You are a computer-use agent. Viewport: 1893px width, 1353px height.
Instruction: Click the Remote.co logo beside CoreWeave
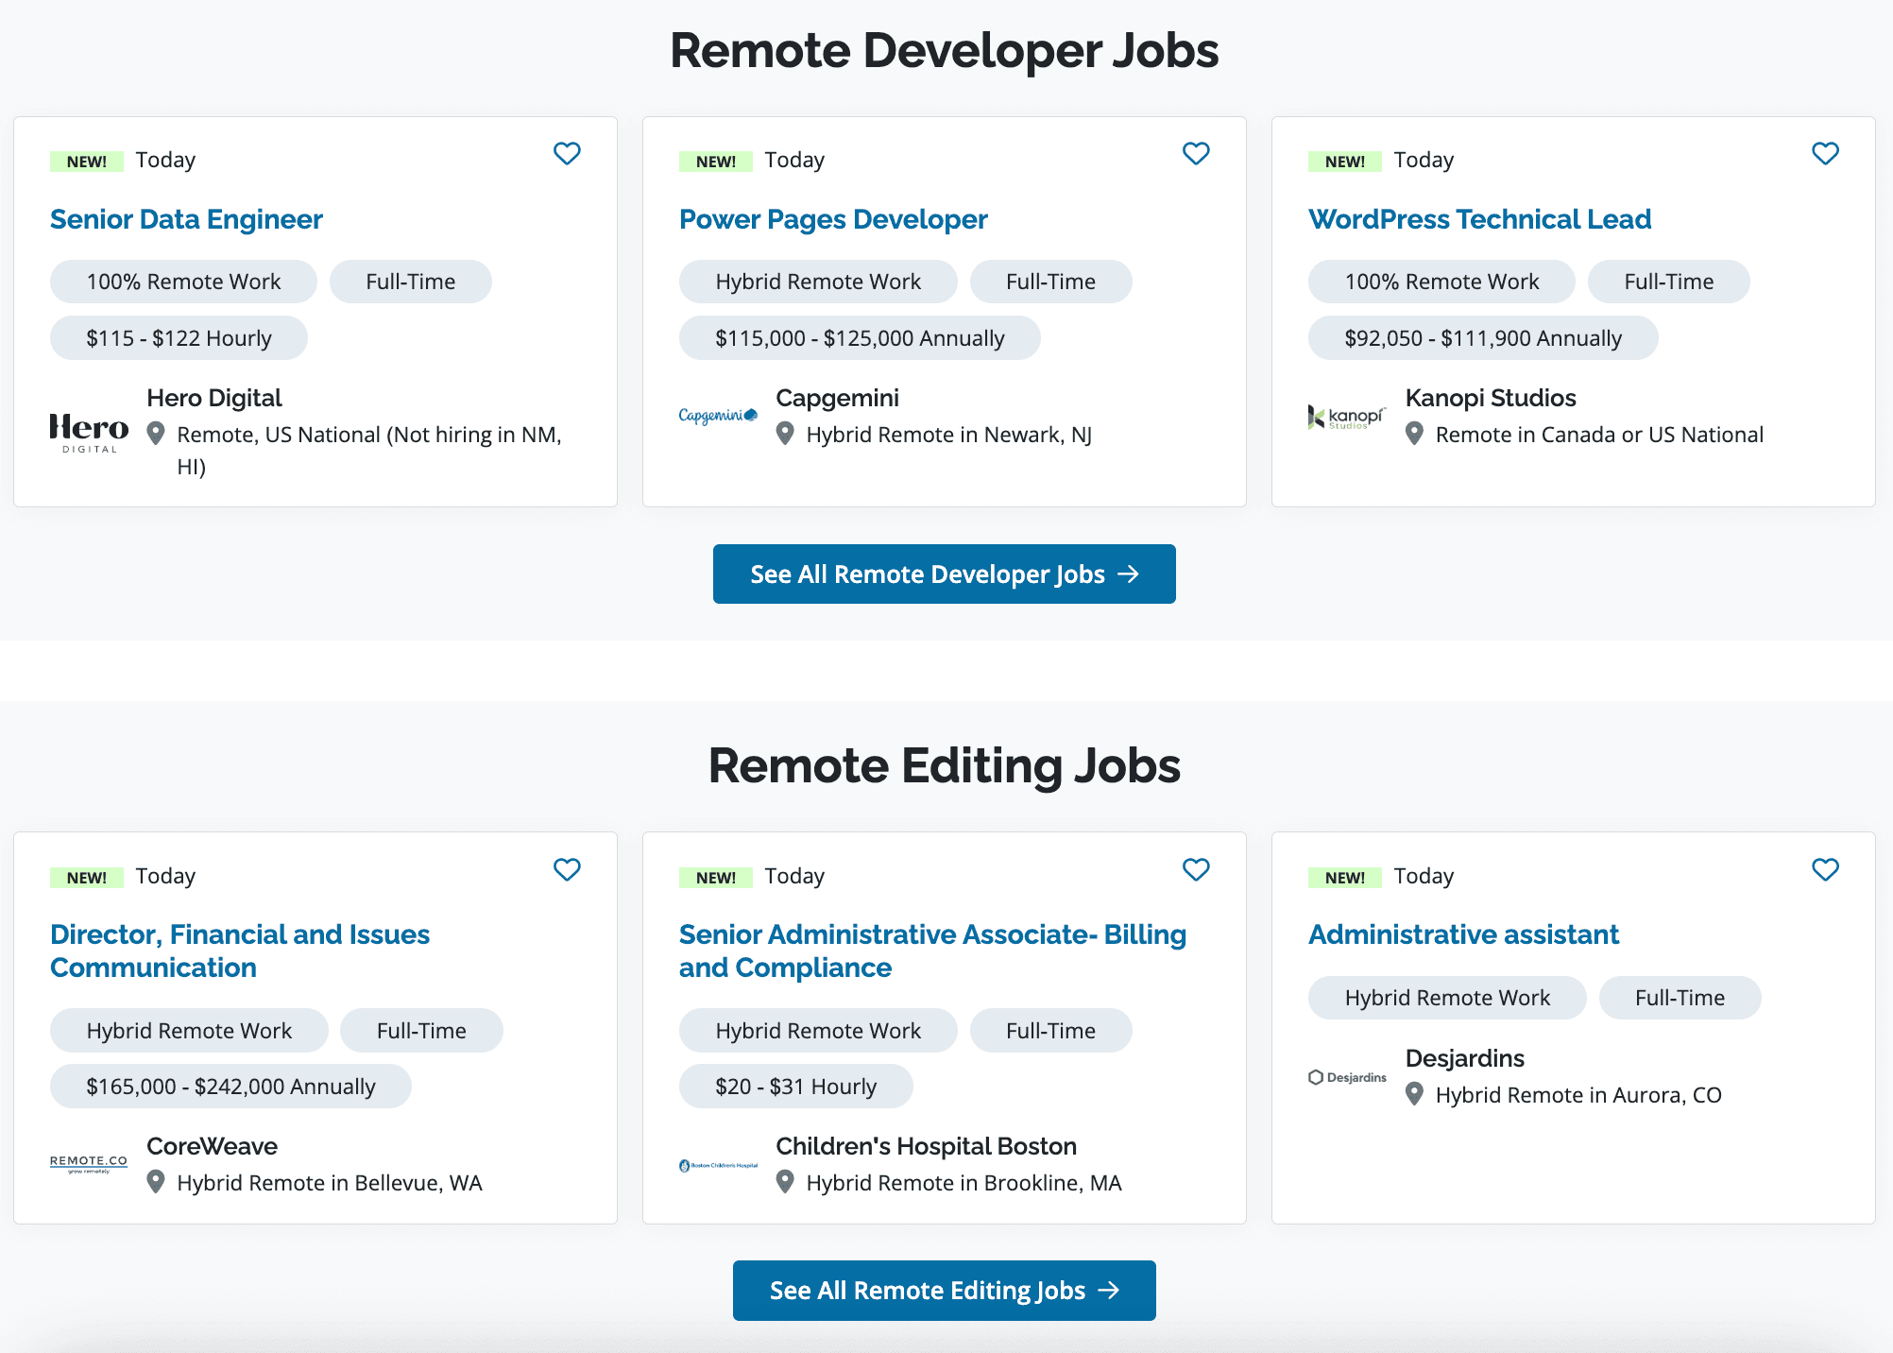[89, 1163]
